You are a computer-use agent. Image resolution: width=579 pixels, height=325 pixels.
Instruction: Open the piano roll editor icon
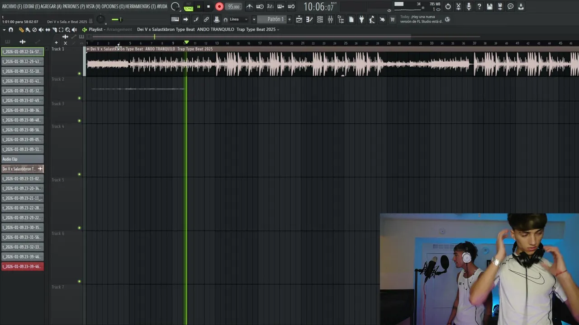click(x=175, y=19)
